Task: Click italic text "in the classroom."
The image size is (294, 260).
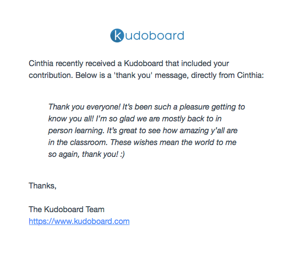Action: (x=78, y=143)
